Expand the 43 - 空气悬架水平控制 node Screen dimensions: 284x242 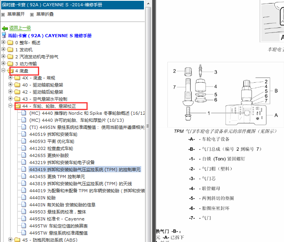10,99
